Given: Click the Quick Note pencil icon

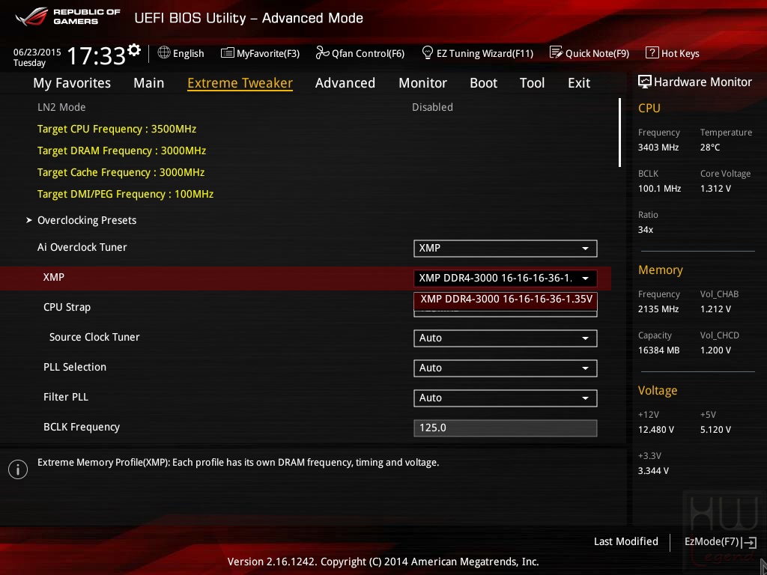Looking at the screenshot, I should tap(557, 52).
